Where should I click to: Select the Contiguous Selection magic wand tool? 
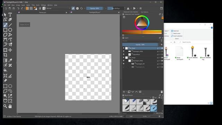coord(5,96)
